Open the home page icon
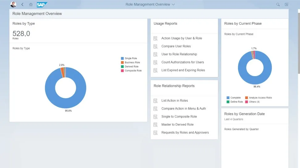Viewport: 300px width, 168px height. 31,5
